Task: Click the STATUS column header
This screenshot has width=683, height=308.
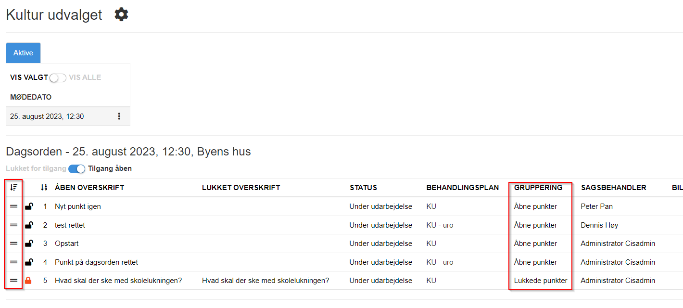Action: click(363, 187)
